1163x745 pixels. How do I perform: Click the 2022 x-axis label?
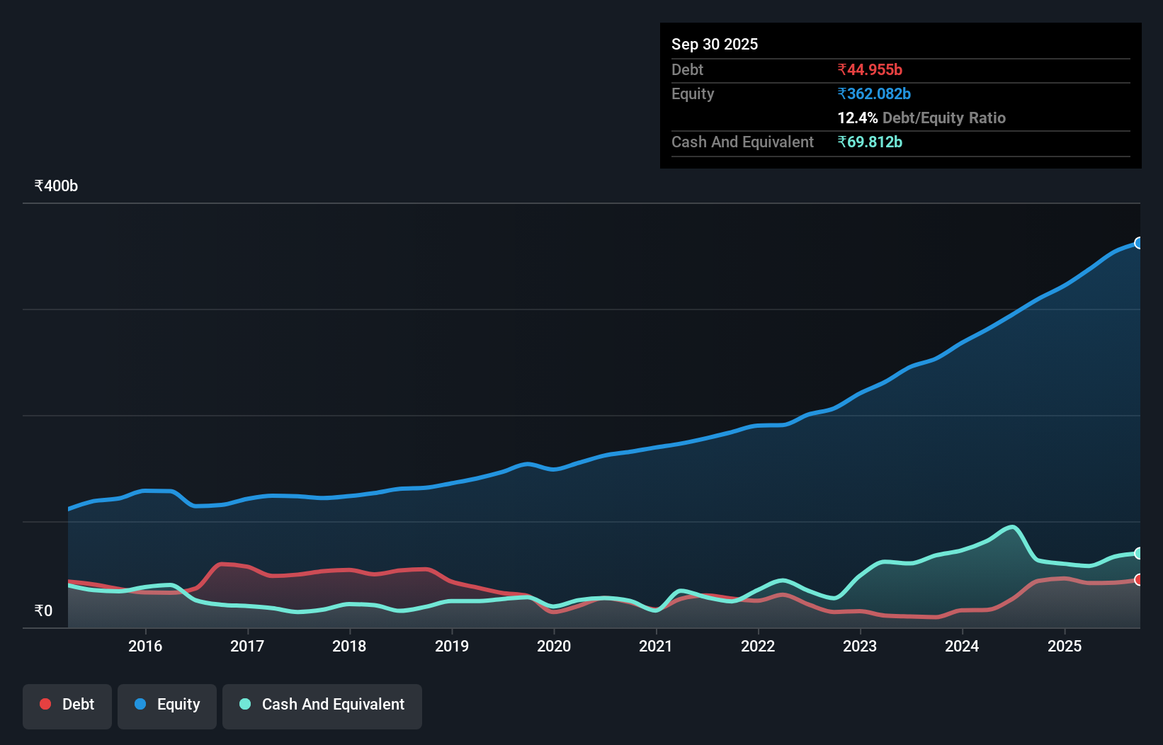(x=758, y=646)
